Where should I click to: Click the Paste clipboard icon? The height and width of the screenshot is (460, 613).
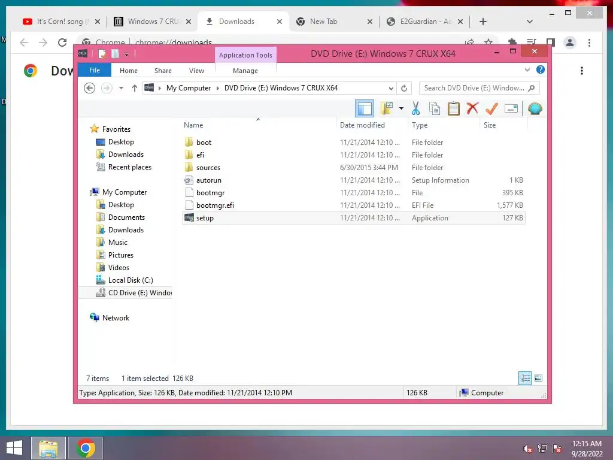pyautogui.click(x=454, y=108)
